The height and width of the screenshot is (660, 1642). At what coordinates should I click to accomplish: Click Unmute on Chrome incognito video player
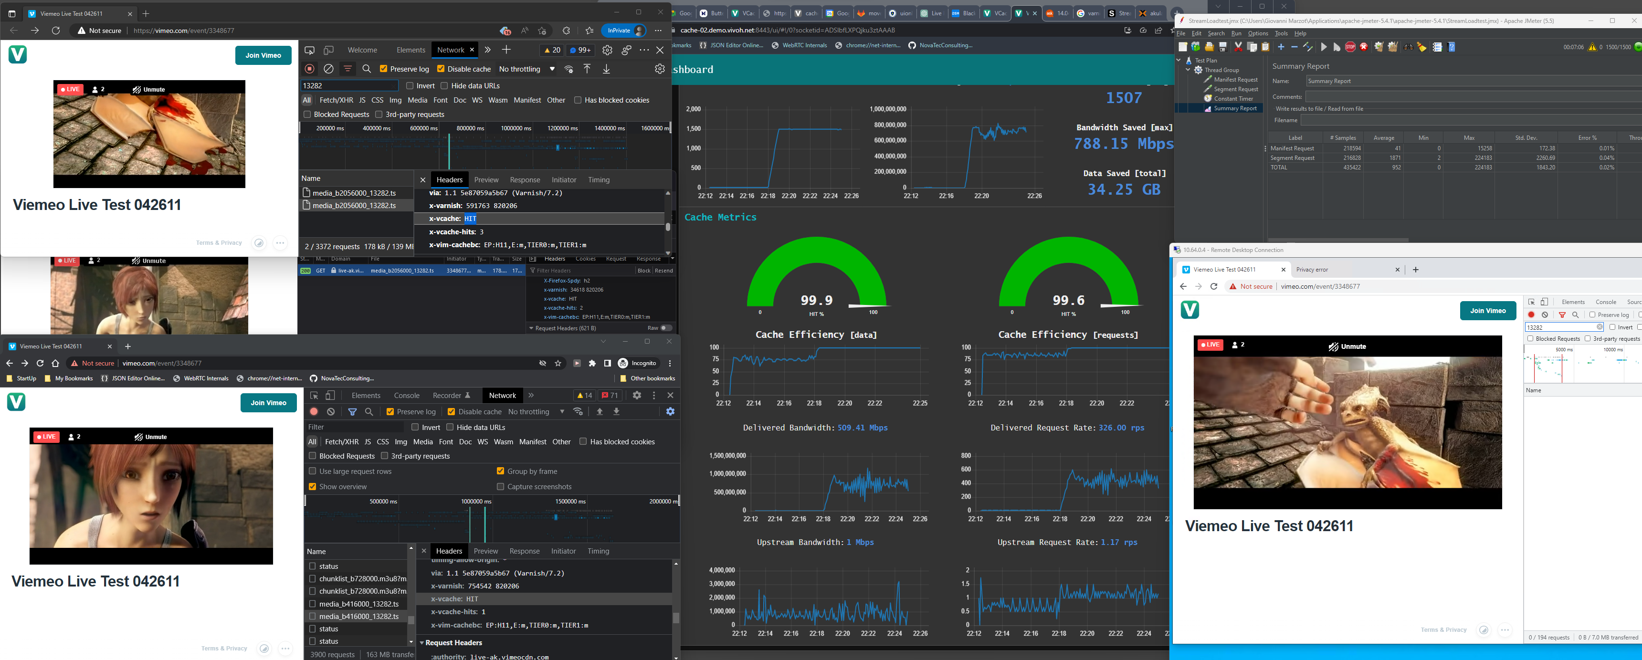click(150, 437)
